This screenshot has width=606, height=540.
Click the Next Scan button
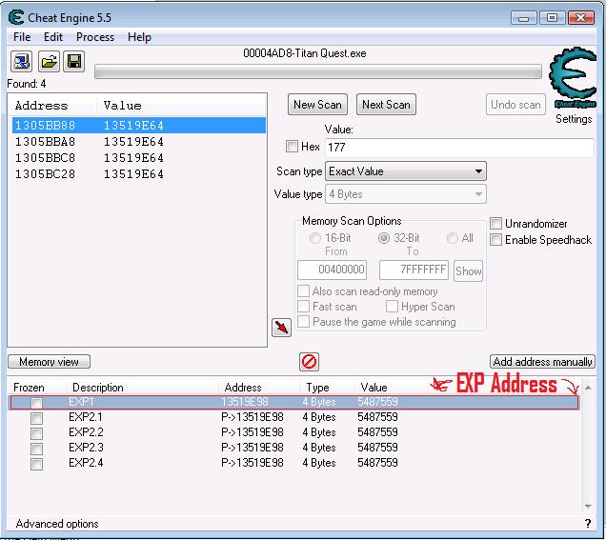pos(386,105)
